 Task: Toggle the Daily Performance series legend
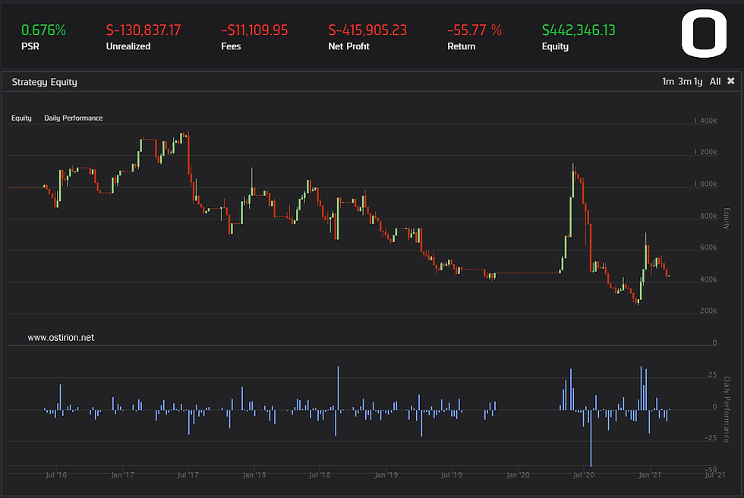(x=74, y=118)
